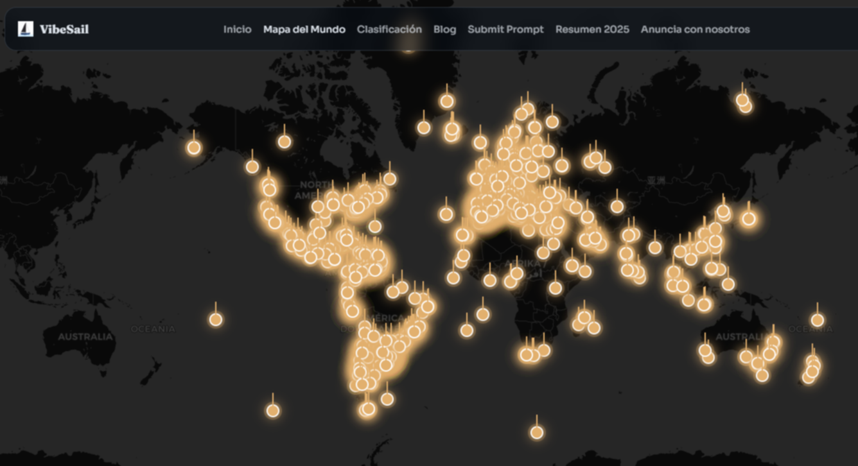Click the pin beside the right-hand OCEANIA label
This screenshot has height=466, width=858.
pyautogui.click(x=817, y=320)
